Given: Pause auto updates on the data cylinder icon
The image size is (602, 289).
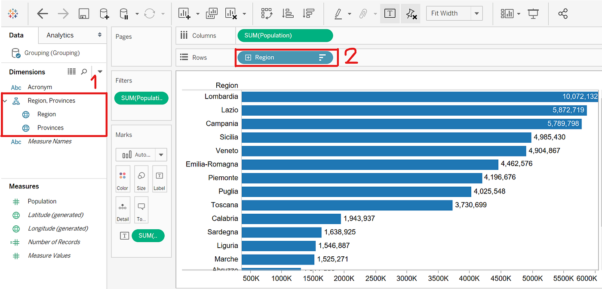Looking at the screenshot, I should tap(124, 14).
